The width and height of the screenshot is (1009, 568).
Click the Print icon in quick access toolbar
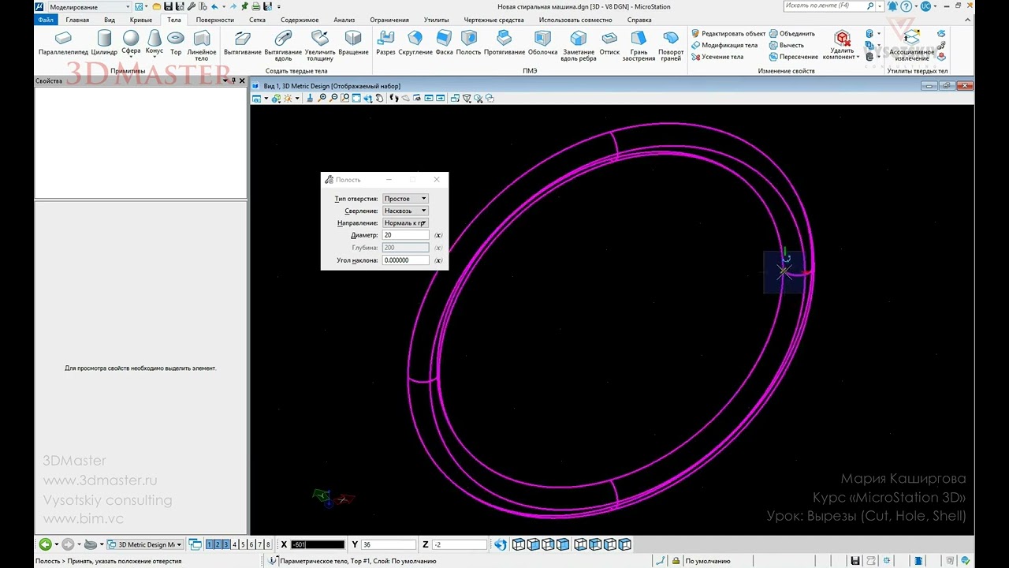256,6
